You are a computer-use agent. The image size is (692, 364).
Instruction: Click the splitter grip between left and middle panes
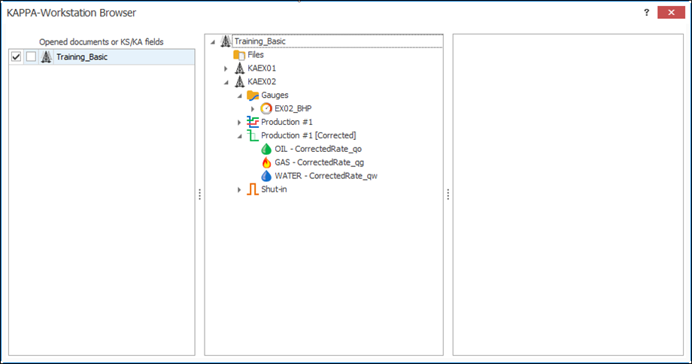click(199, 195)
